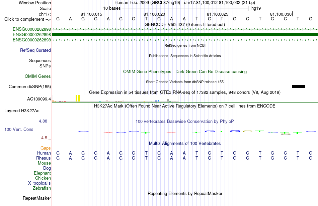
Task: Click the 'Human Feb. 2009 (GRCh37/hg19)' heading
Action: pos(147,3)
